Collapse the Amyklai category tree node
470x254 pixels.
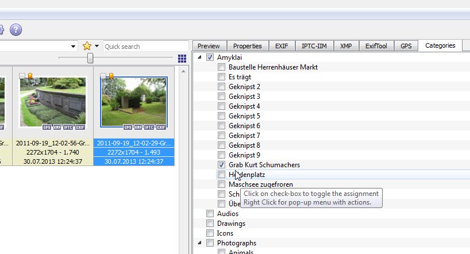(x=199, y=57)
